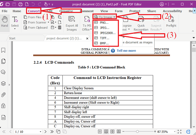Open the Preflight tool

[171, 22]
